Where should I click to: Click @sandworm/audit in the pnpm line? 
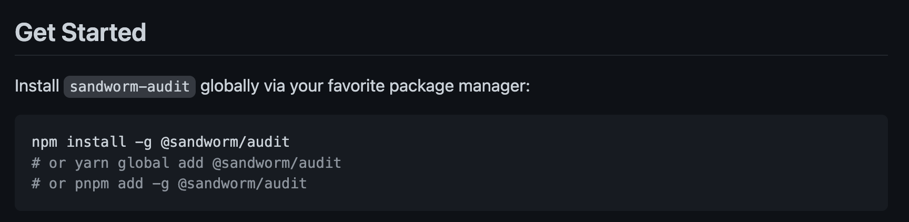tap(242, 184)
